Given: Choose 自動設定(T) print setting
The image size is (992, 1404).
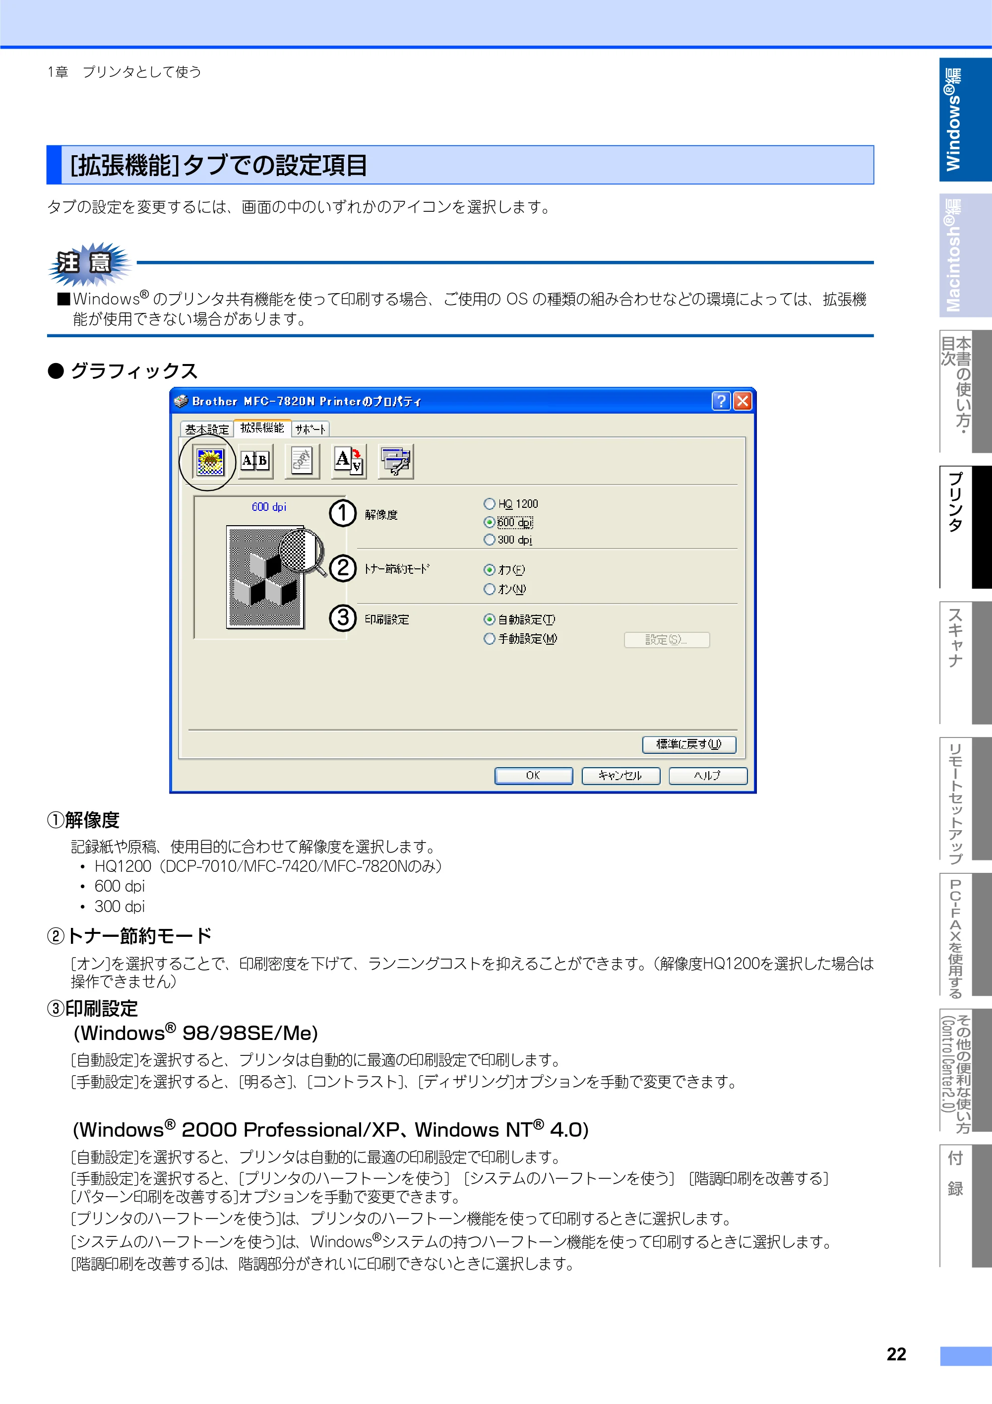Looking at the screenshot, I should coord(519,619).
